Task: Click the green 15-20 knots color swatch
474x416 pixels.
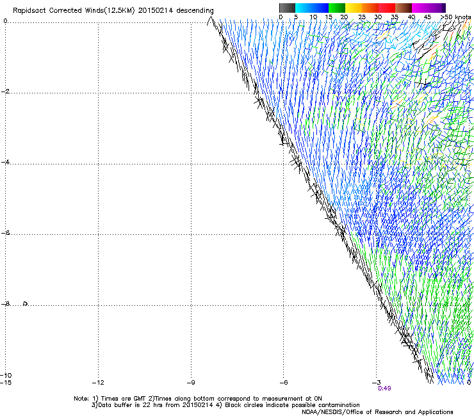Action: pos(337,8)
